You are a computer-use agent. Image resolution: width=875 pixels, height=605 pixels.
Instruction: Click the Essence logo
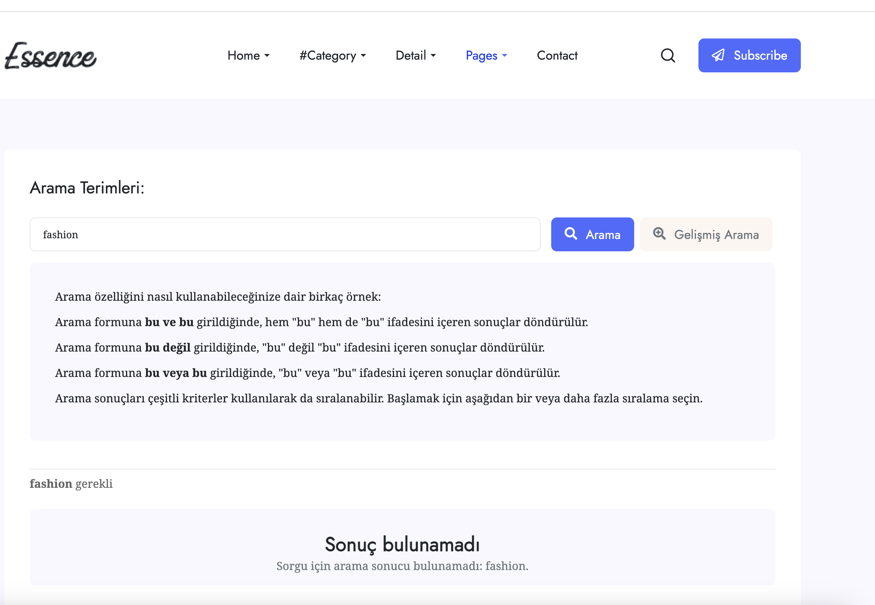point(50,56)
